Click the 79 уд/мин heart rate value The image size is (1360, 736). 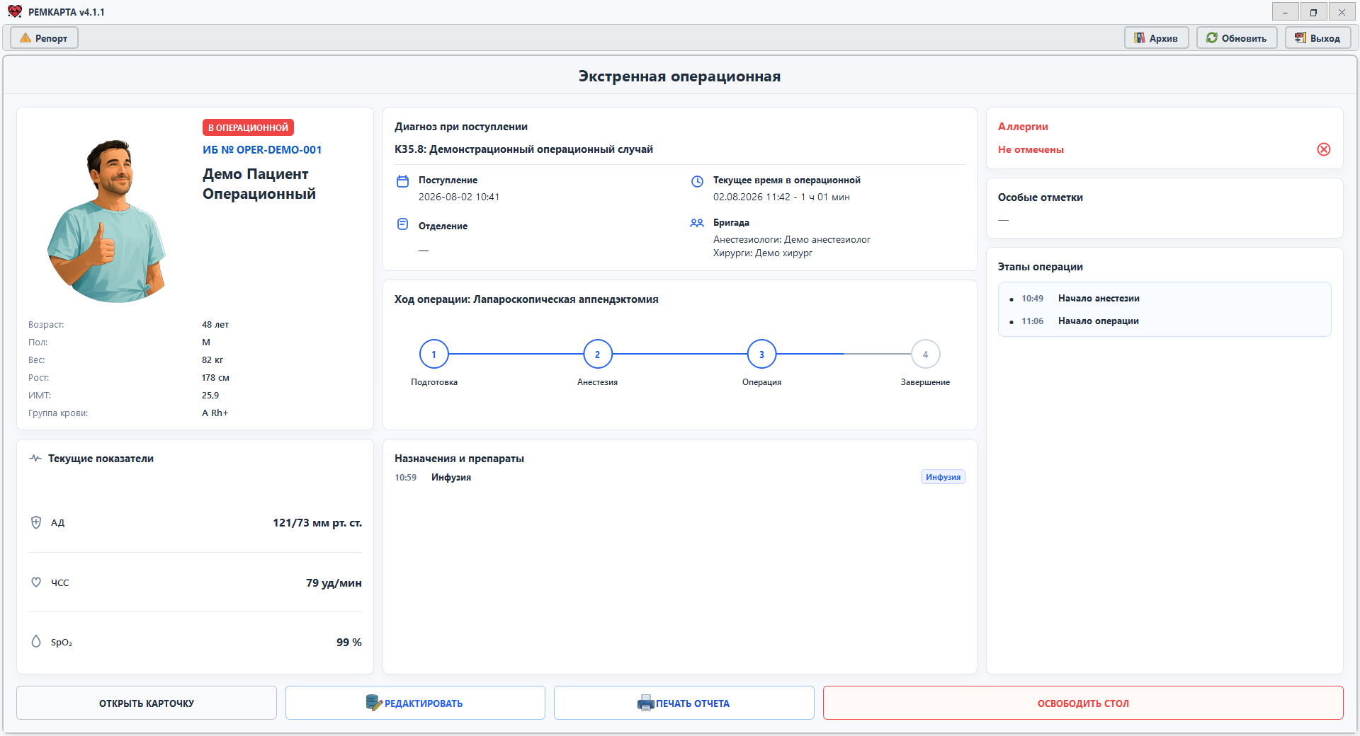(334, 583)
